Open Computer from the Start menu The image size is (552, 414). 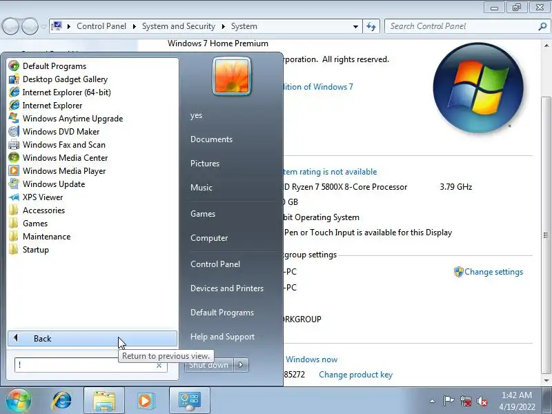click(209, 238)
